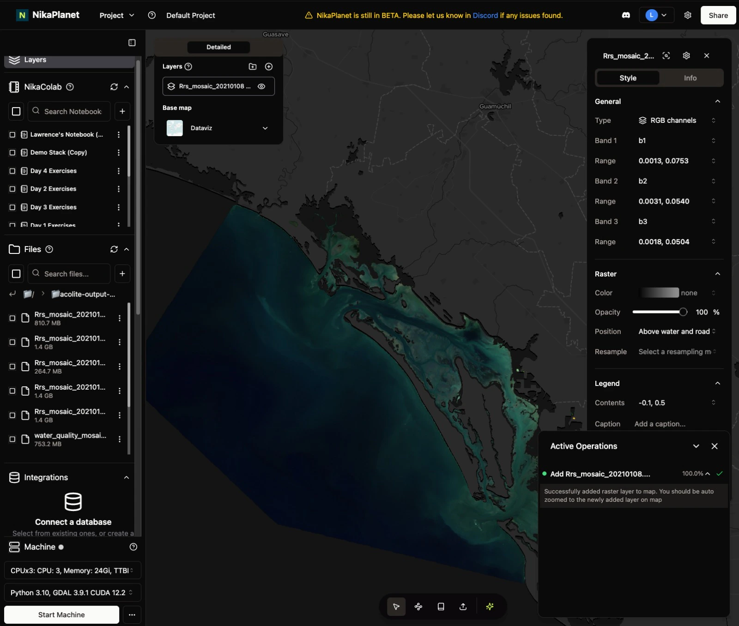Toggle visibility of Rrs_mosaic_20210108 layer

[261, 86]
